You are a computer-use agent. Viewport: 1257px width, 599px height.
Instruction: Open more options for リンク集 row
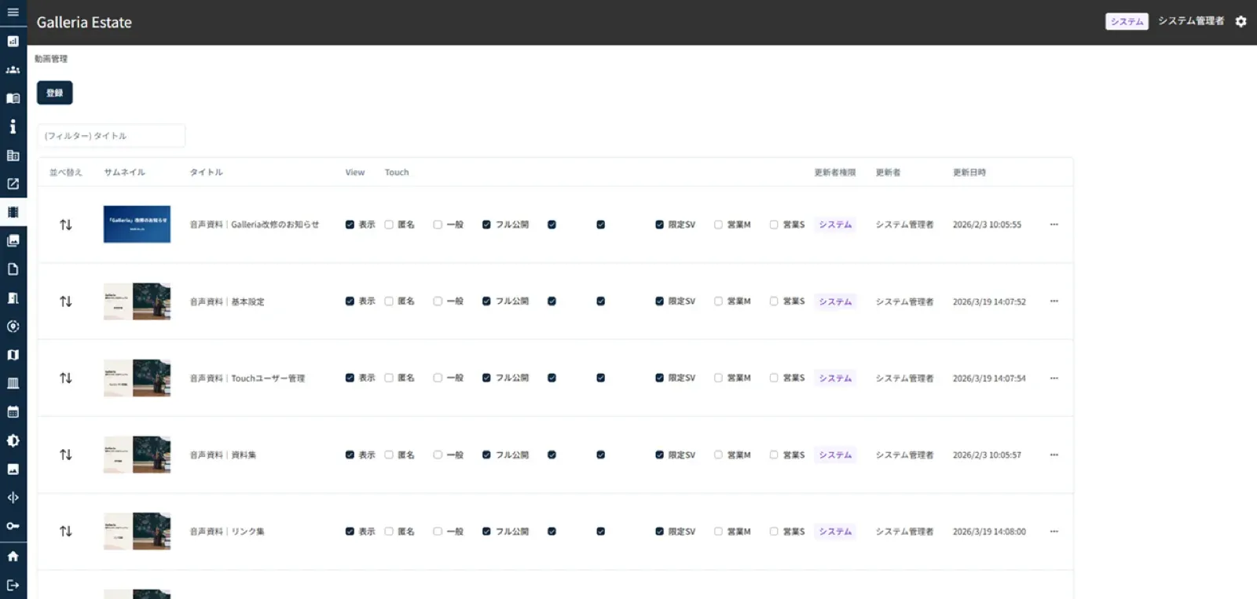click(x=1054, y=531)
